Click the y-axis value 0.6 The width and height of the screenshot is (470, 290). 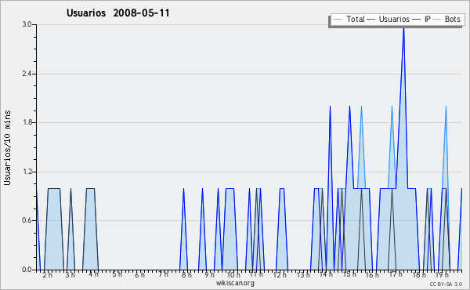[x=27, y=220]
